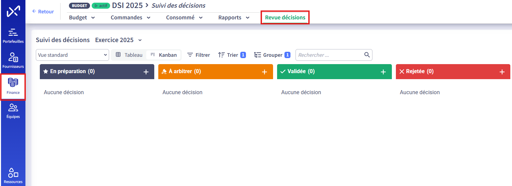The image size is (512, 186).
Task: Go to the Finance module
Action: (13, 86)
